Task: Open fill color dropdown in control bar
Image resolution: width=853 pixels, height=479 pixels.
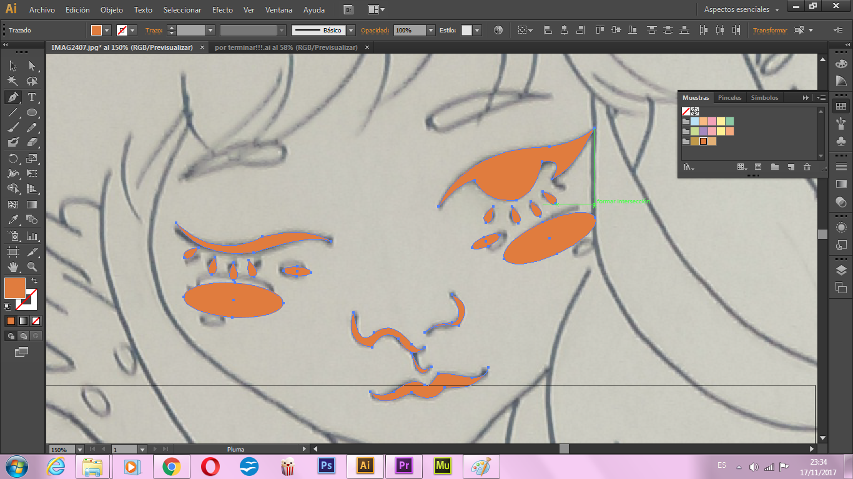Action: (x=107, y=30)
